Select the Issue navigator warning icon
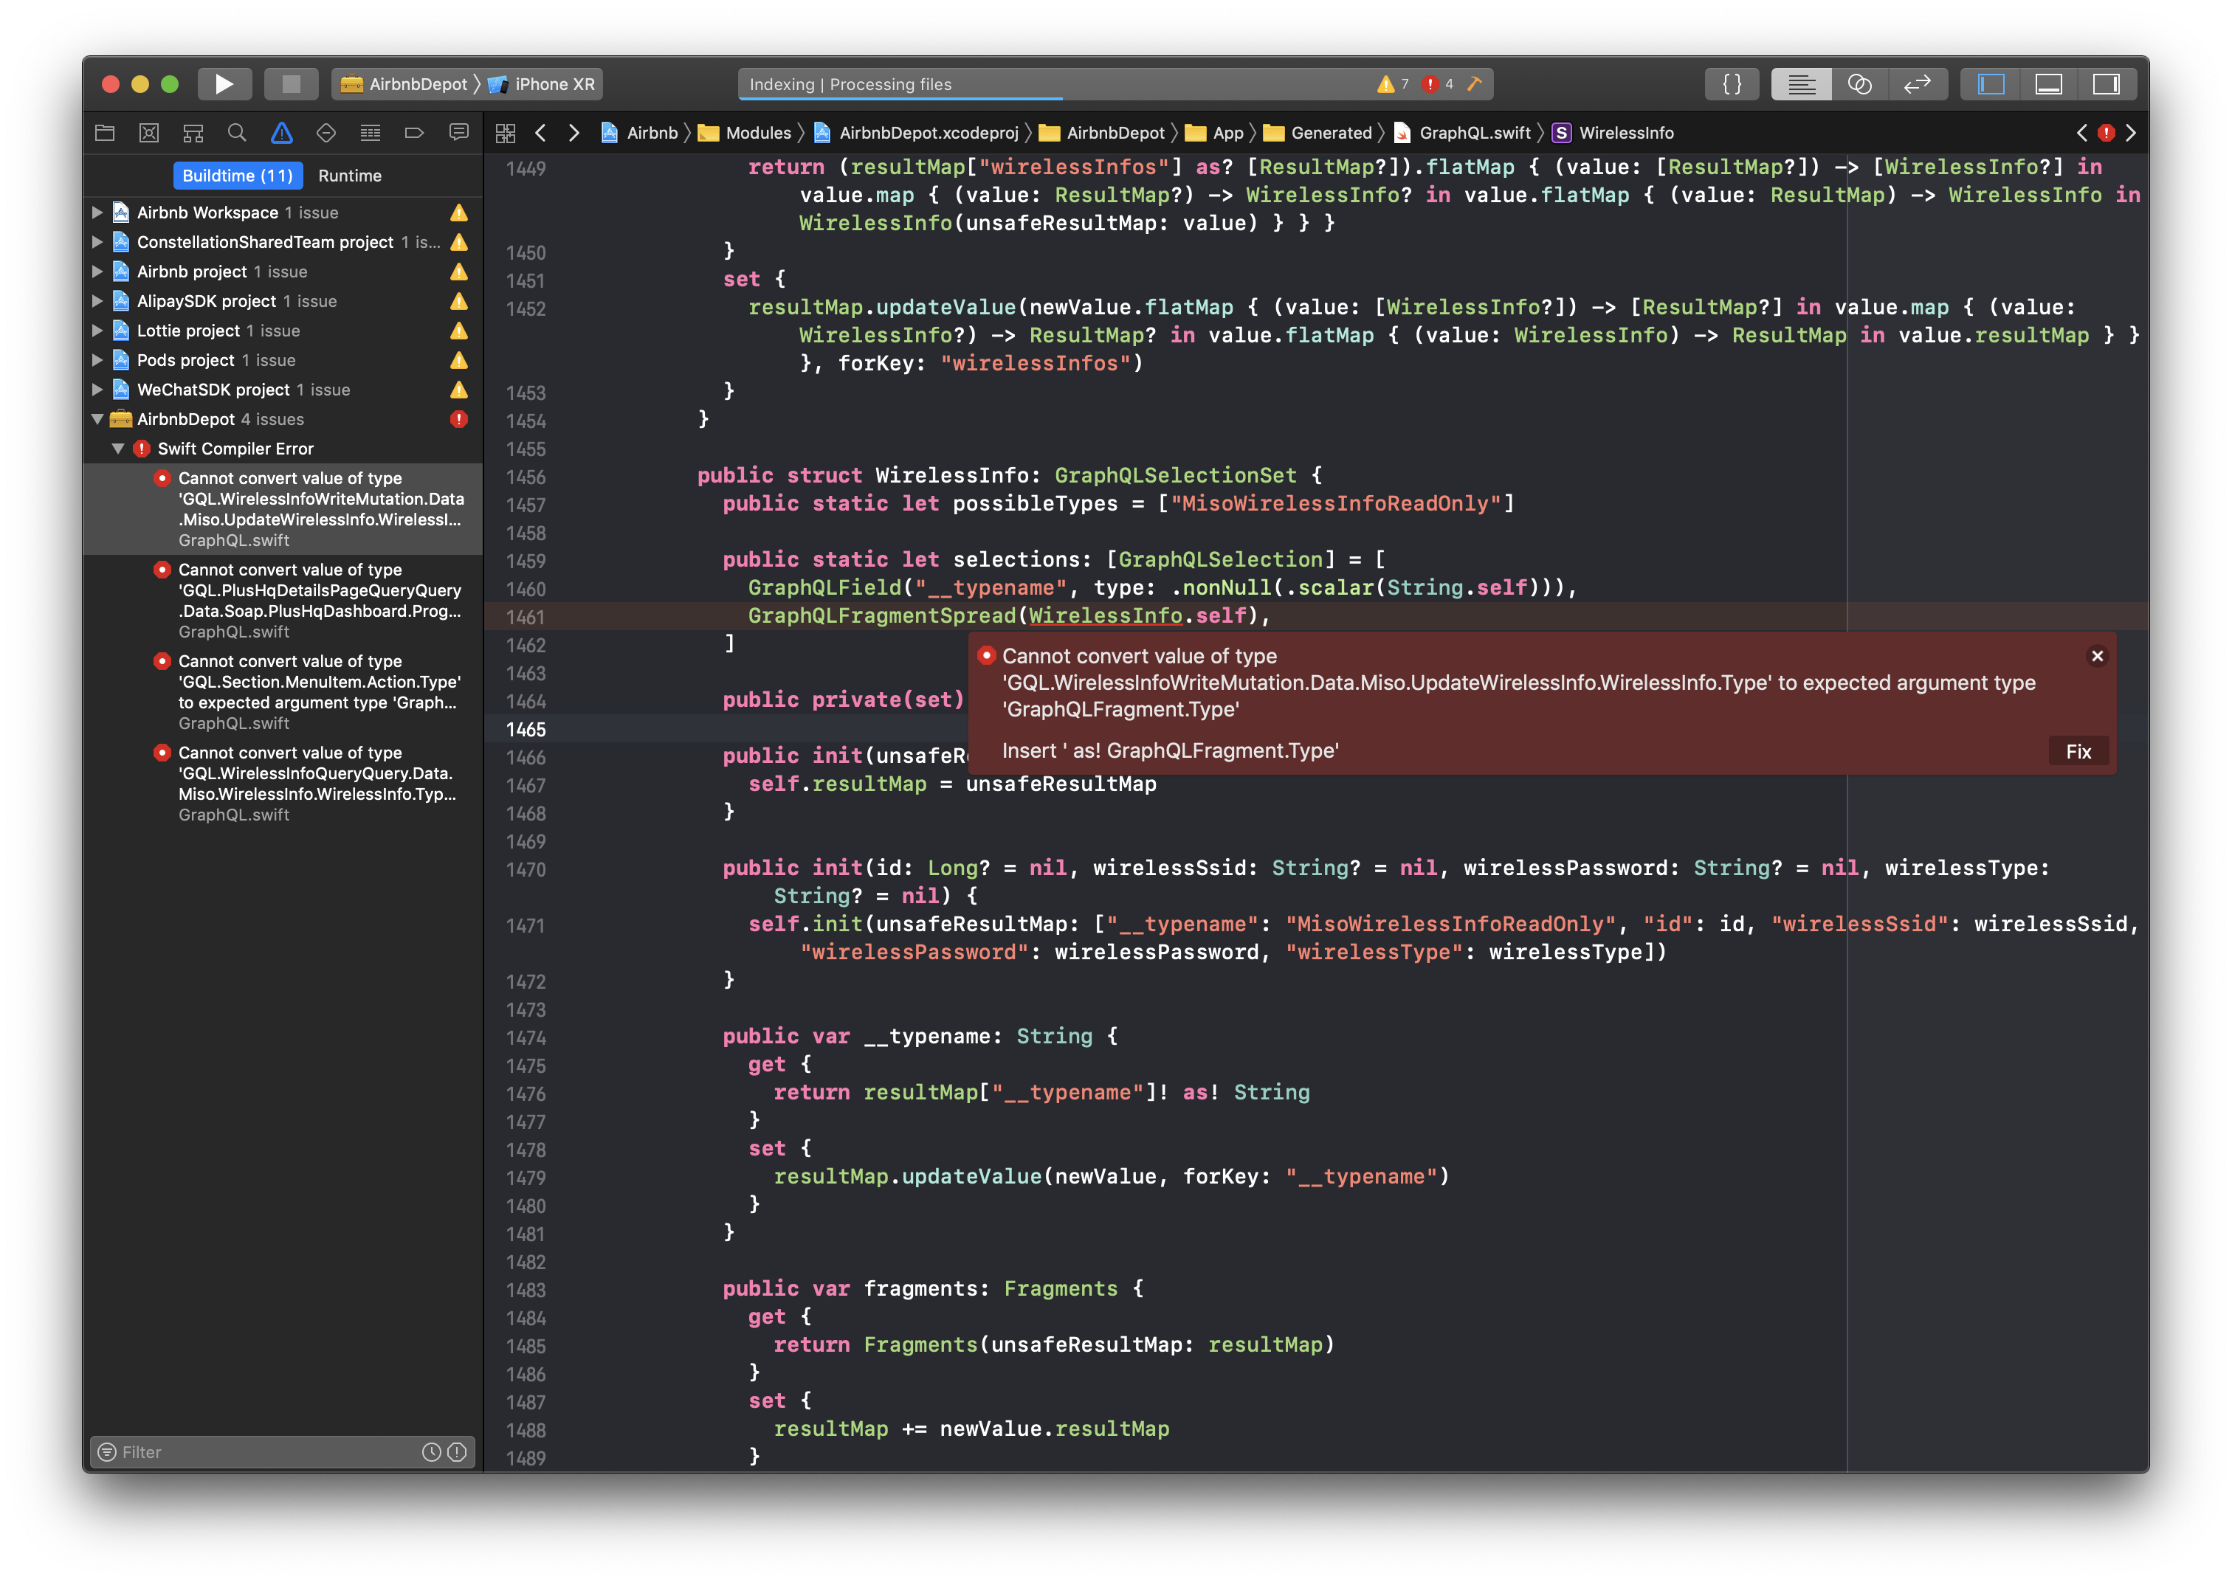 coord(281,133)
